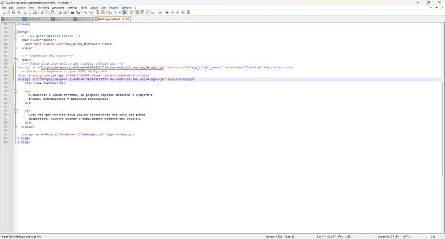Open the Hyper Text Markup Language file type selector
445x239 pixels.
click(x=21, y=236)
